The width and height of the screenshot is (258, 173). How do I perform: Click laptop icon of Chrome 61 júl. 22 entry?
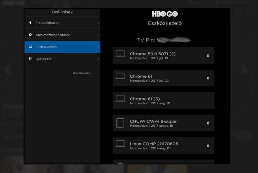pyautogui.click(x=120, y=76)
